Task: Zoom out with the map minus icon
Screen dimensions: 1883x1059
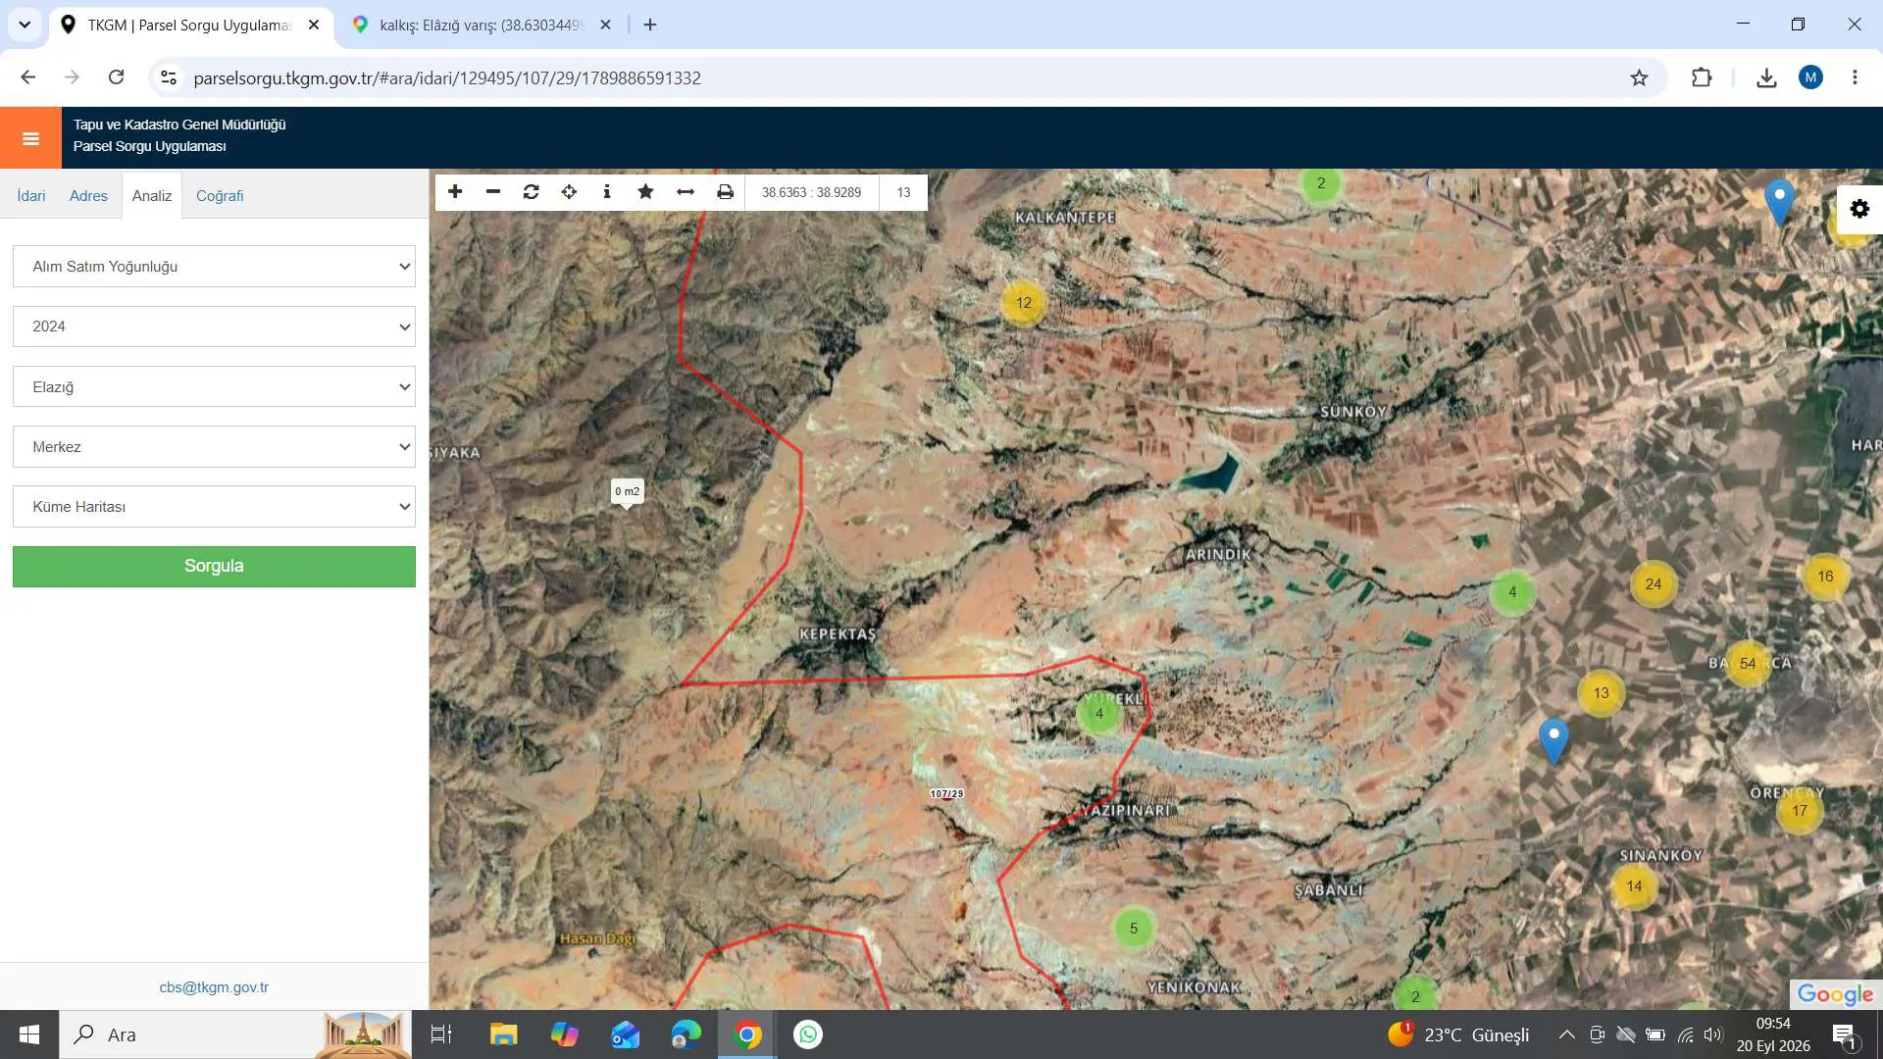Action: [x=493, y=192]
